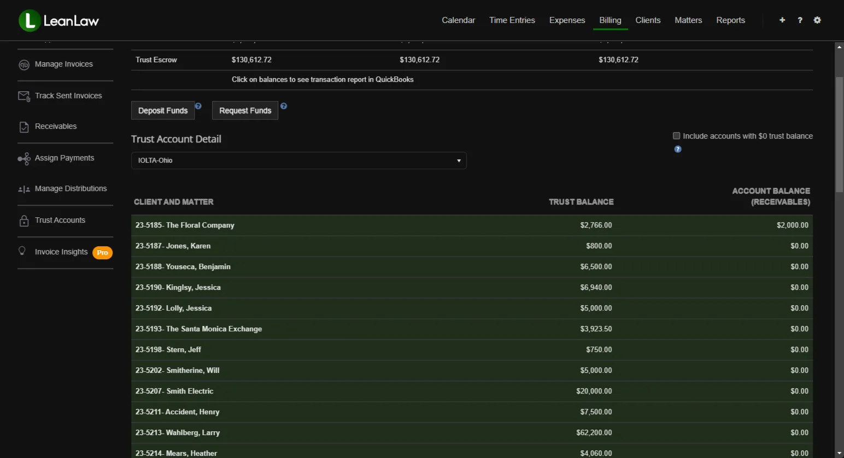Viewport: 844px width, 458px height.
Task: Click the scrollbar down arrow
Action: 839,453
